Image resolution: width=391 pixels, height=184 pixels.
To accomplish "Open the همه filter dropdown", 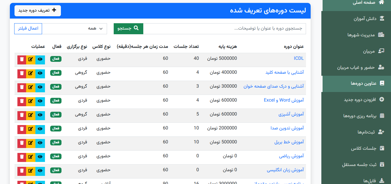I will tap(75, 28).
